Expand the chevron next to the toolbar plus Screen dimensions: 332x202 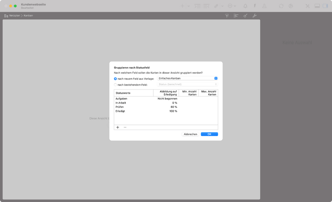tap(188, 6)
